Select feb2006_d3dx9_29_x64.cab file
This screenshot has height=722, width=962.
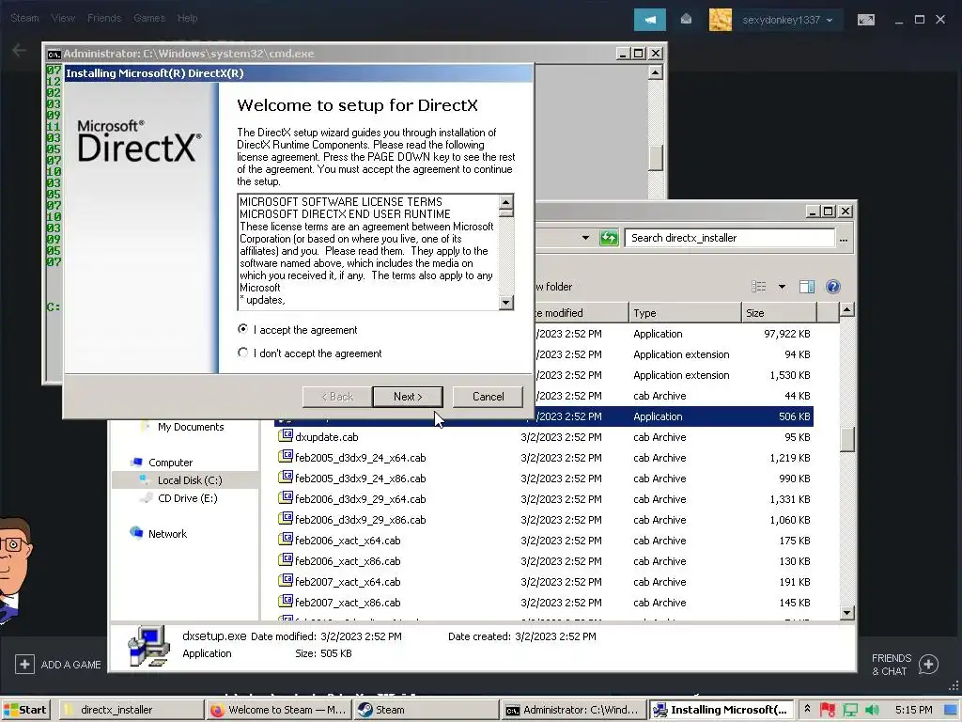(360, 499)
